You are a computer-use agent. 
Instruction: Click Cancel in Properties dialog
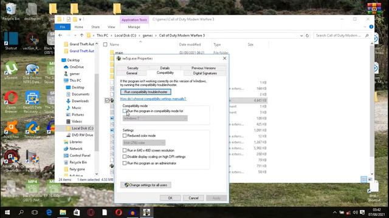[x=193, y=198]
